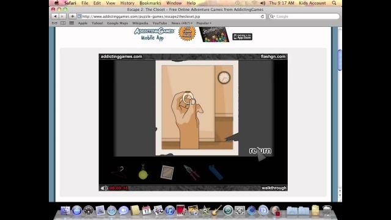
Task: Select the red pliers inventory item
Action: [x=191, y=172]
